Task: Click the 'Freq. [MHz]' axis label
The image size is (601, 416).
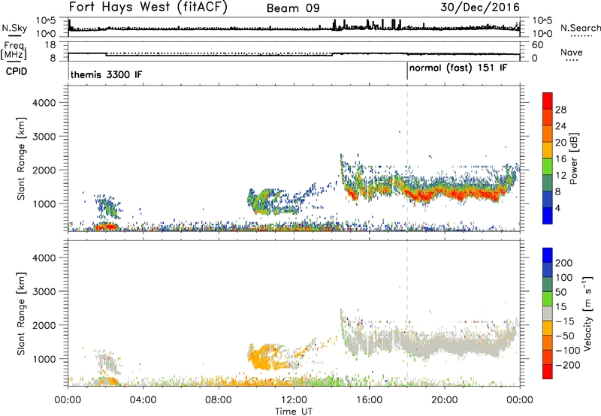Action: coord(14,51)
